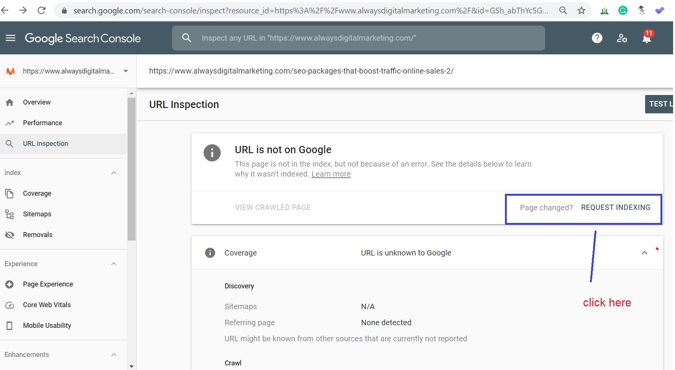Click the REQUEST INDEXING button
The height and width of the screenshot is (370, 675).
[x=616, y=207]
